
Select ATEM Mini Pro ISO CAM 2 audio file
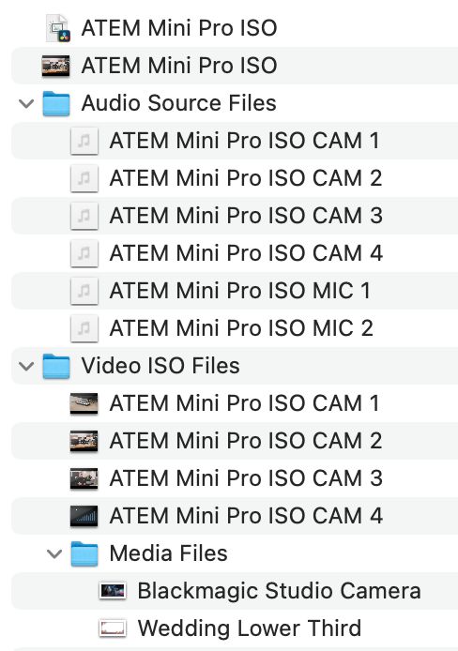[235, 178]
